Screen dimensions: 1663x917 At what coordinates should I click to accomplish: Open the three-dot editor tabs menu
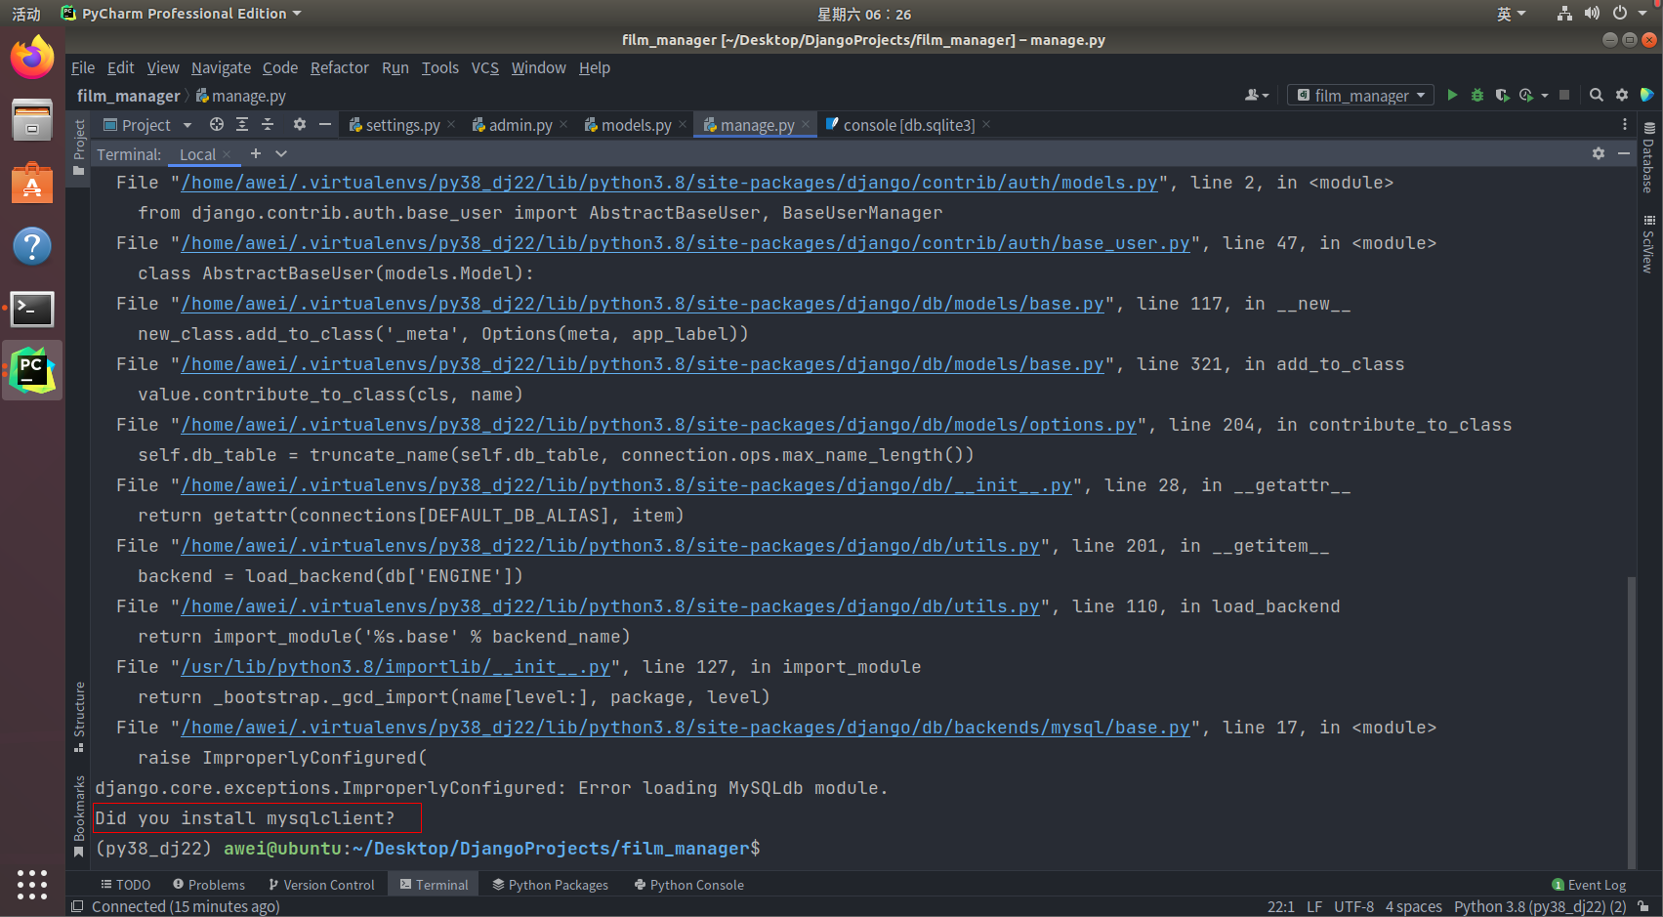(1625, 124)
